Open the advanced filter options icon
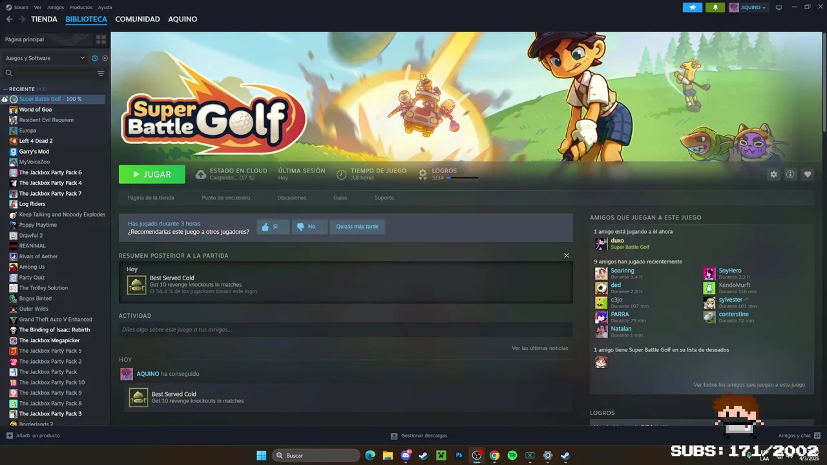Image resolution: width=827 pixels, height=465 pixels. [x=101, y=73]
